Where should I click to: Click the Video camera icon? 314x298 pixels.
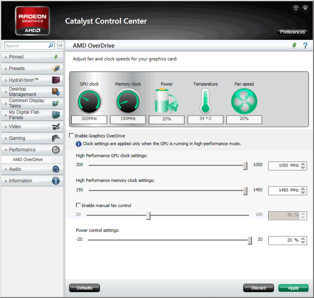tap(56, 126)
